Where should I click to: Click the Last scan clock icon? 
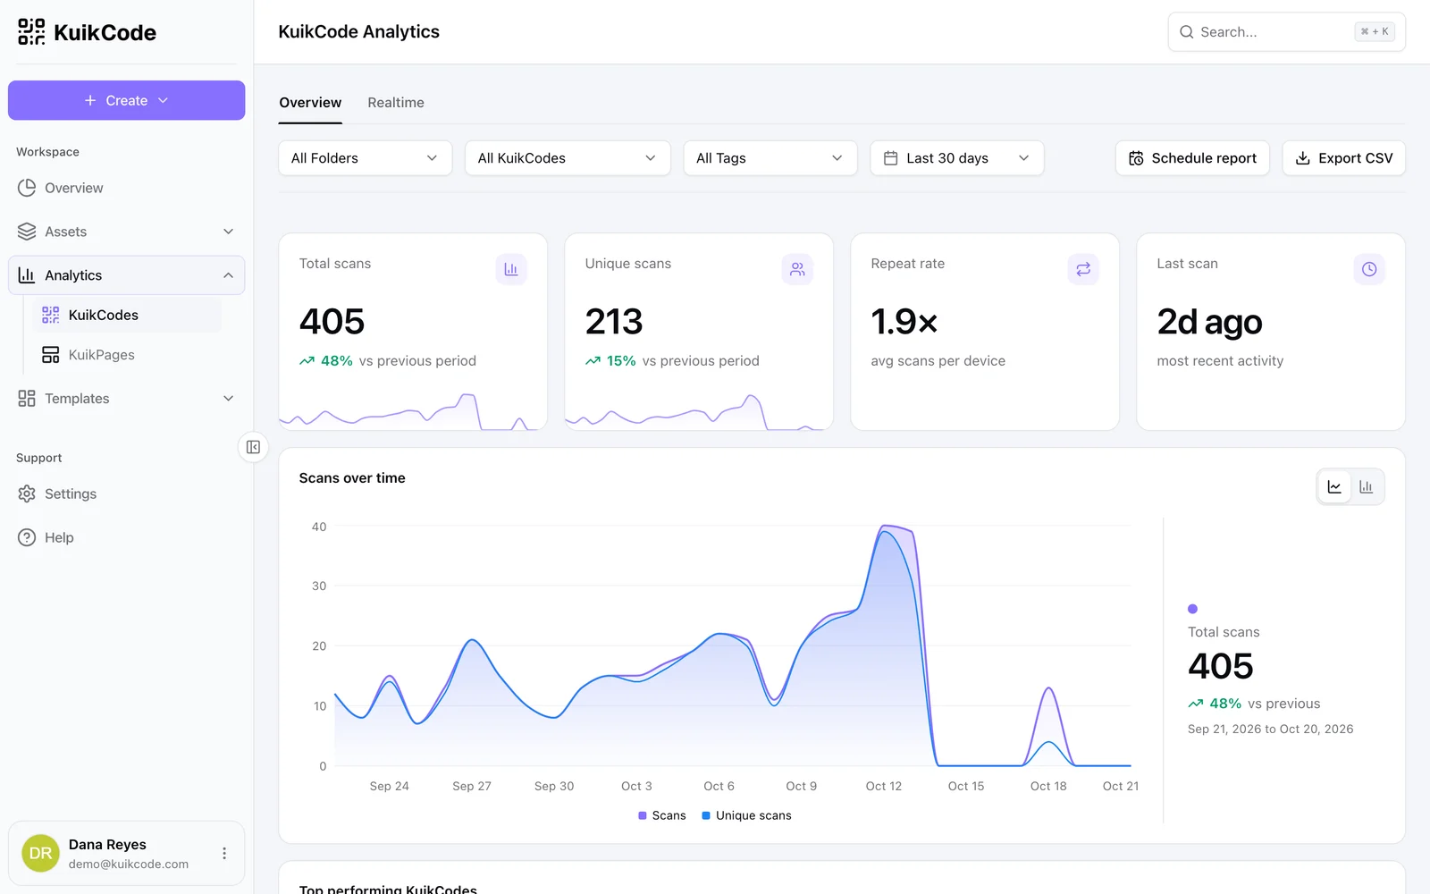(x=1369, y=269)
